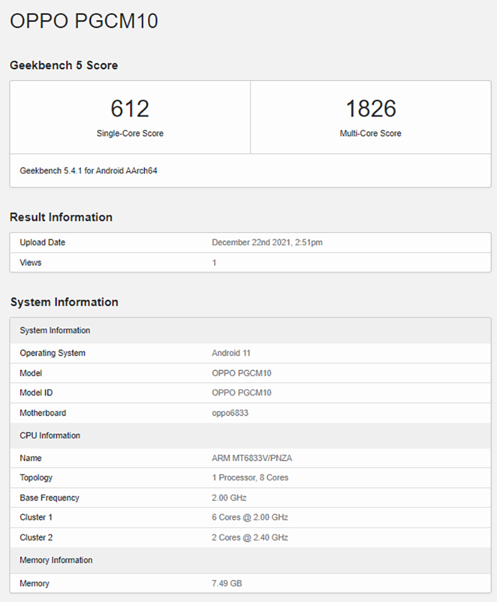The image size is (497, 602).
Task: Click the Topology value 1 Processor, 8 Cores
Action: click(250, 478)
